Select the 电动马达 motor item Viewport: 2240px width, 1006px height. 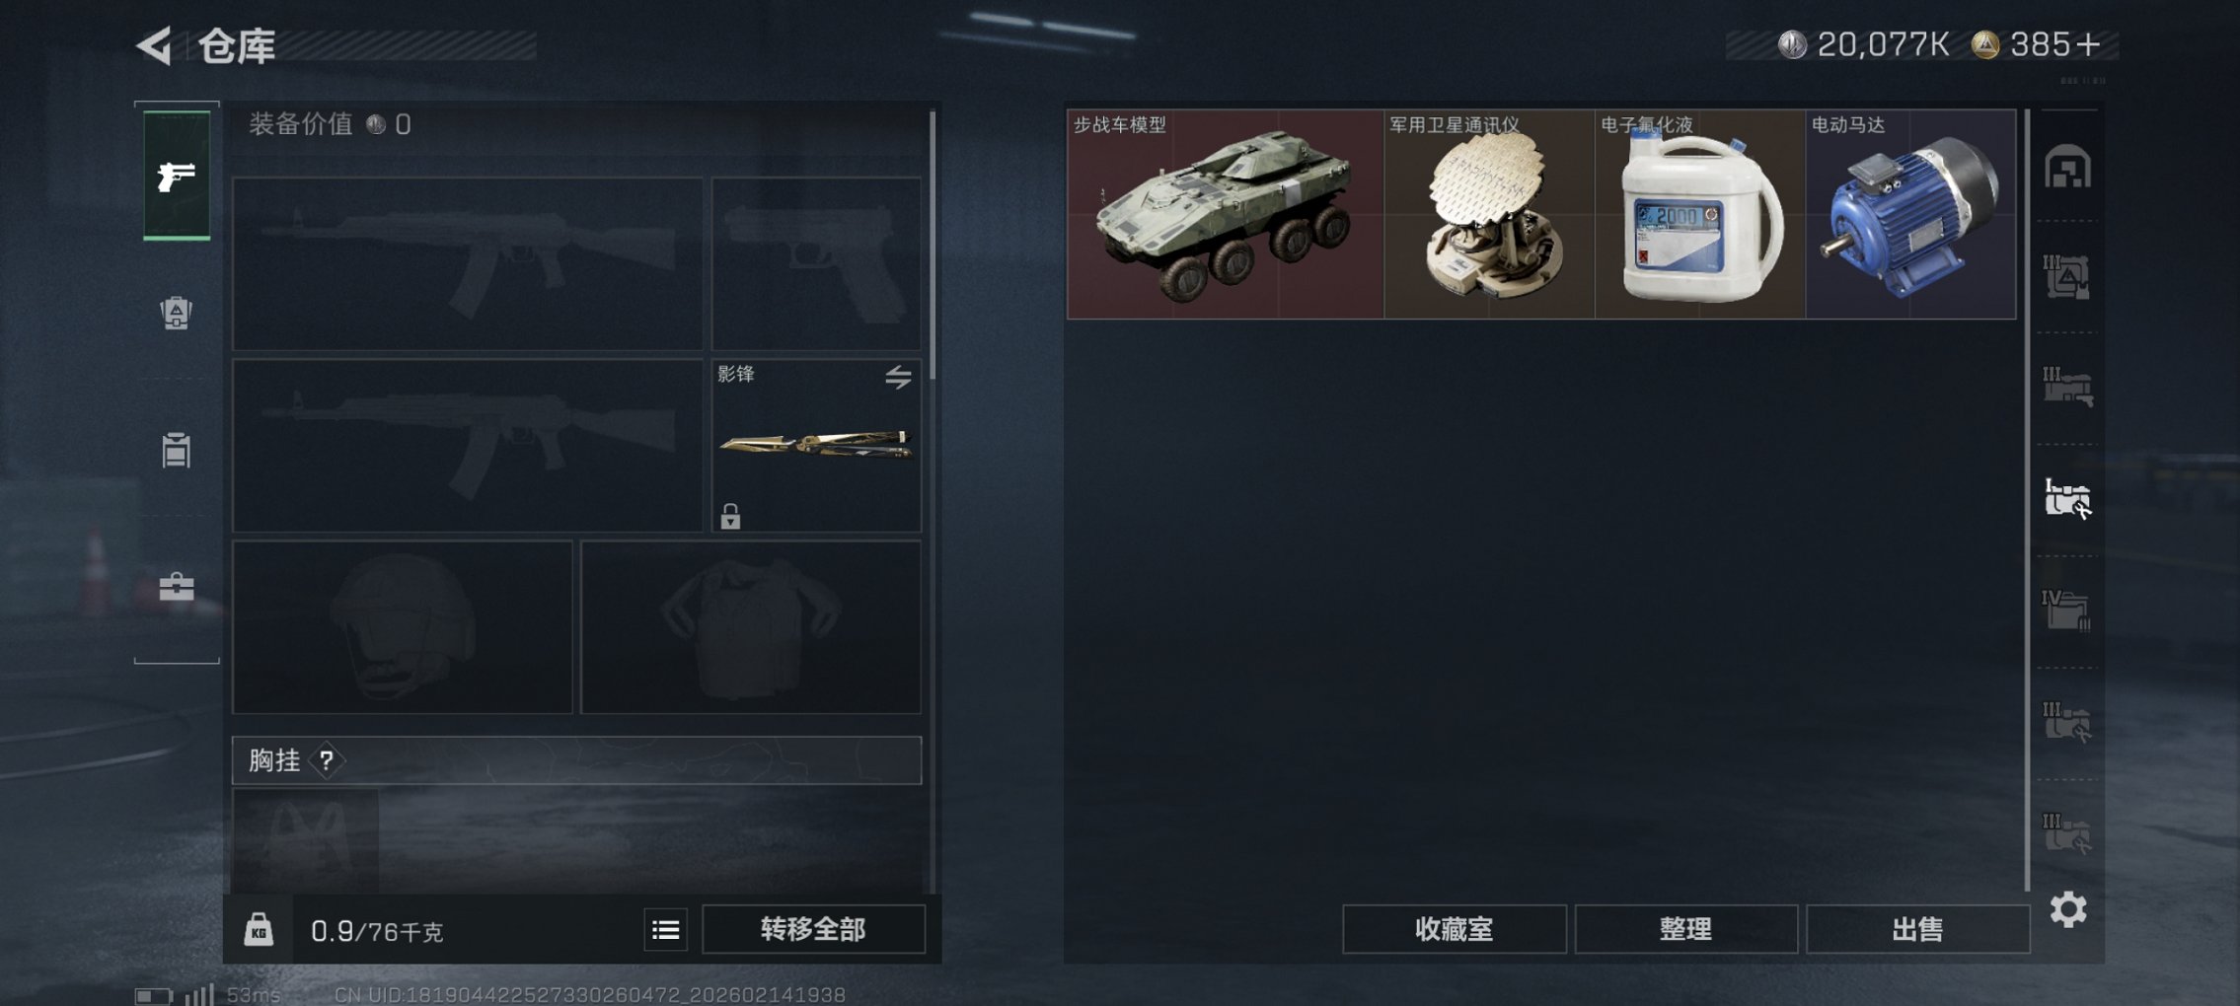click(x=1910, y=214)
